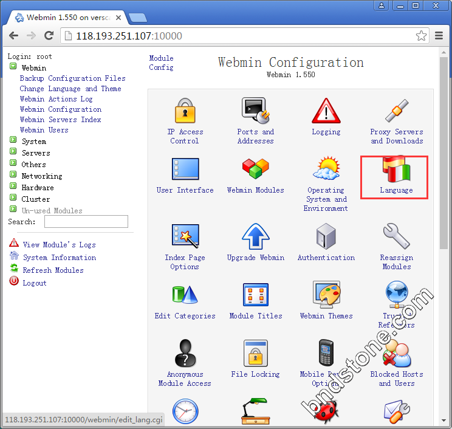Focus the sidebar Search input field

[86, 221]
